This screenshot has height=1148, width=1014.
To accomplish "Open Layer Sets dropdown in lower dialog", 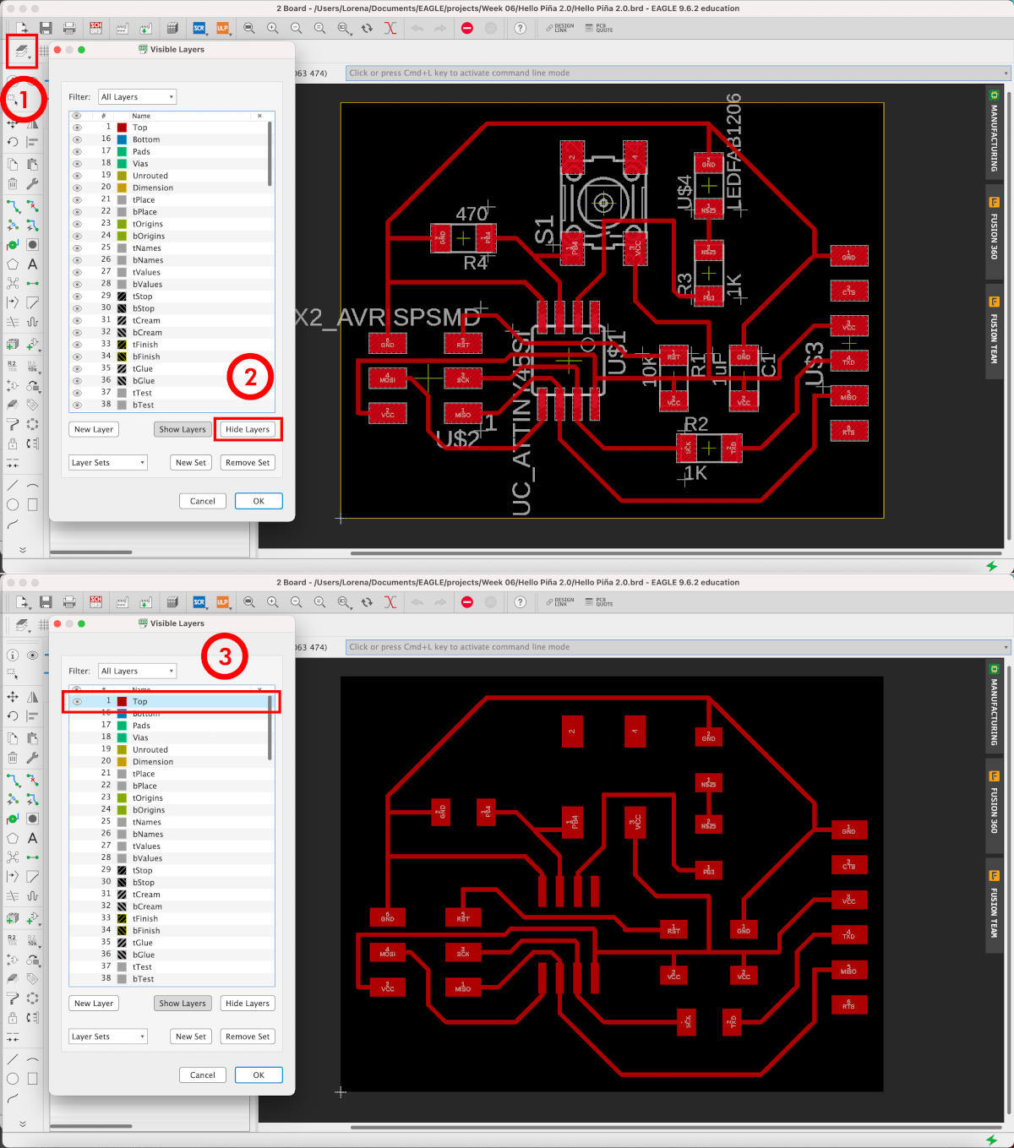I will 108,1036.
